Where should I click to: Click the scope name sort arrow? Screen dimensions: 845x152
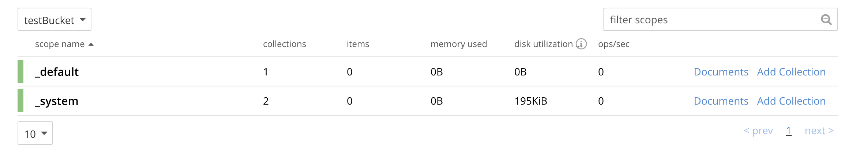click(x=91, y=44)
